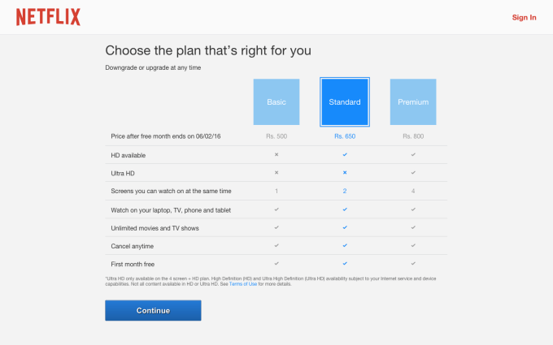Click the Sign In link
This screenshot has height=345, width=553.
coord(524,17)
